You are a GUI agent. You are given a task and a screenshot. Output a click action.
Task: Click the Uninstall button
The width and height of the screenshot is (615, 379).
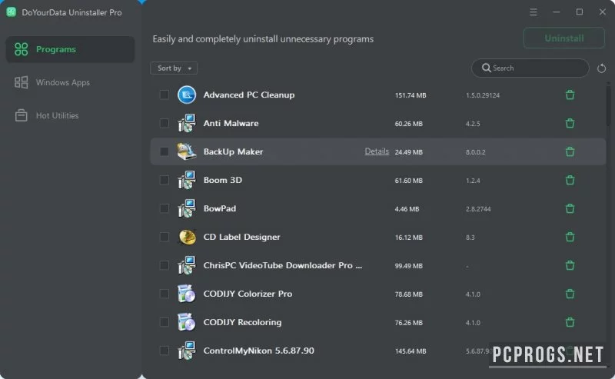coord(564,38)
